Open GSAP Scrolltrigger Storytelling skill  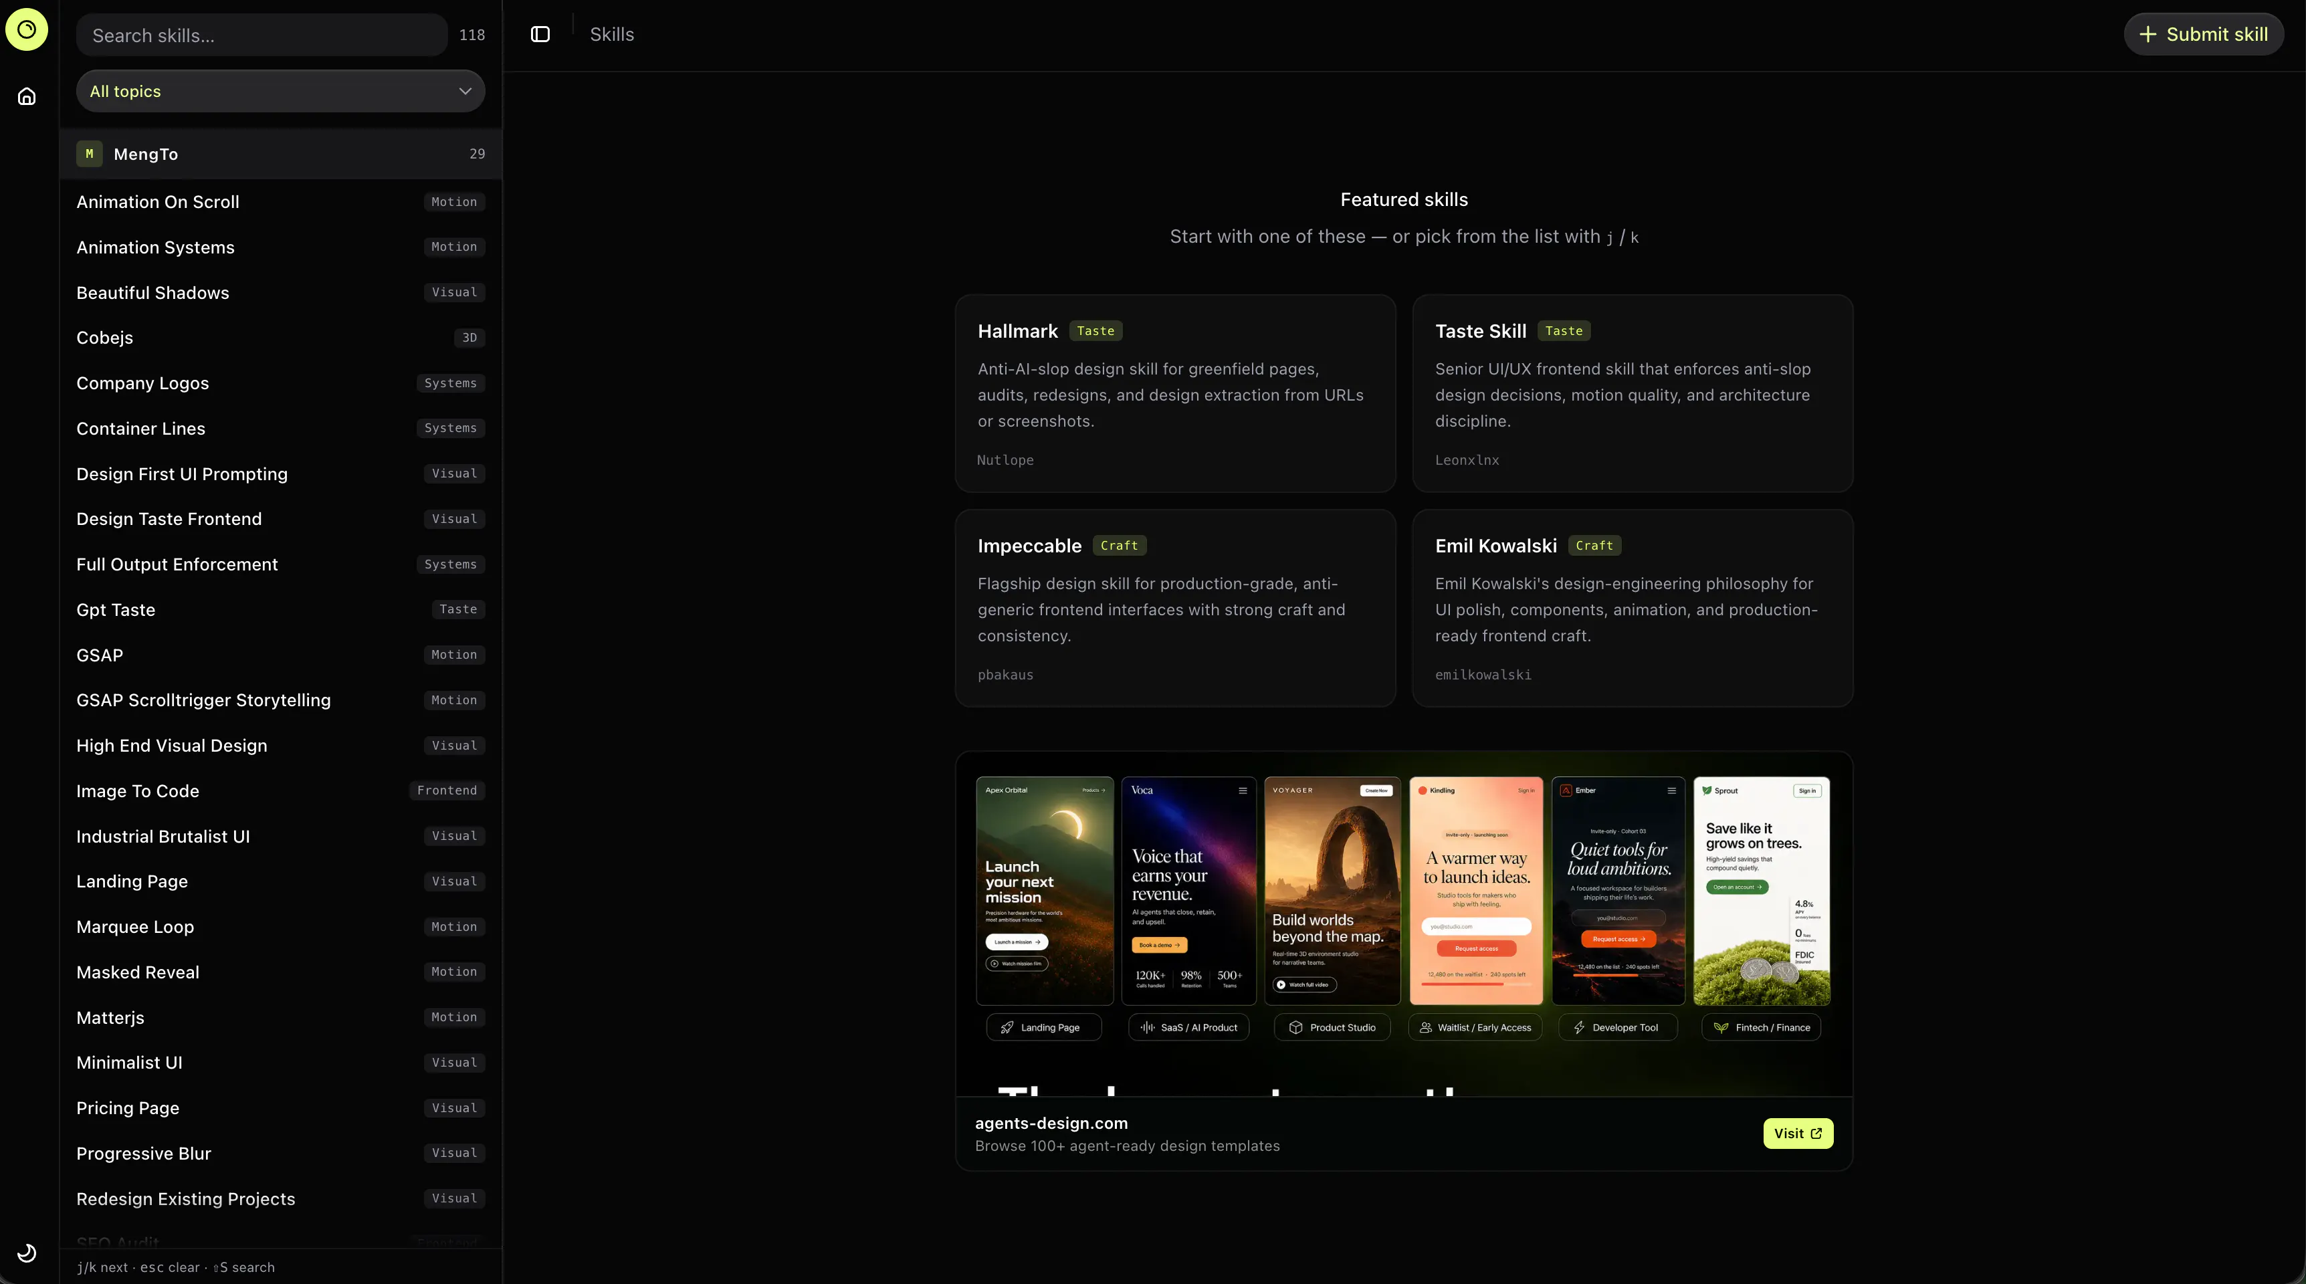(280, 700)
